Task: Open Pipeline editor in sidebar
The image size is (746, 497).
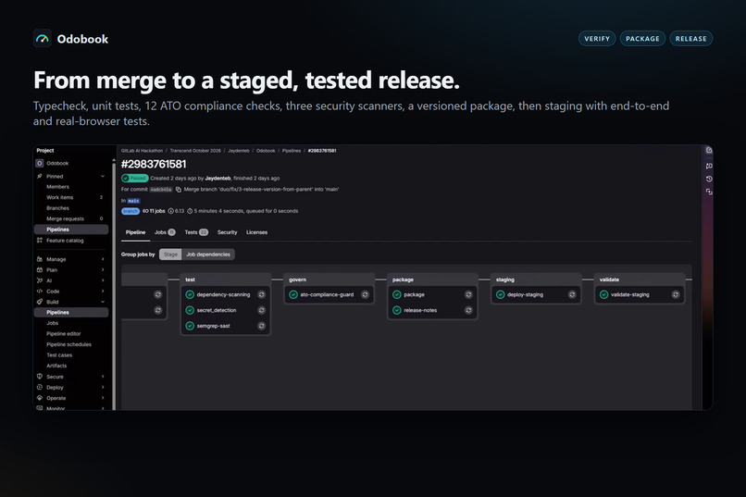Action: tap(64, 333)
